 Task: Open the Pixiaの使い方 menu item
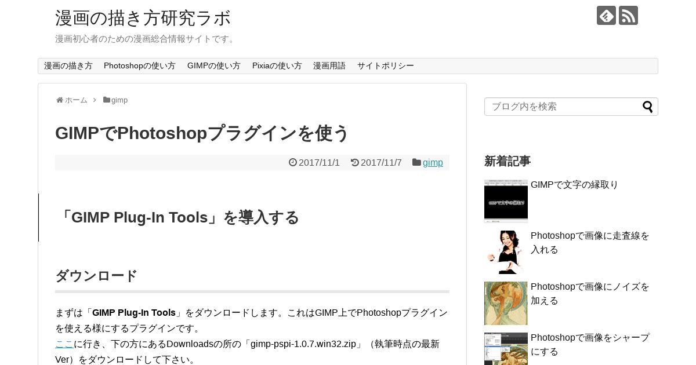(x=277, y=66)
